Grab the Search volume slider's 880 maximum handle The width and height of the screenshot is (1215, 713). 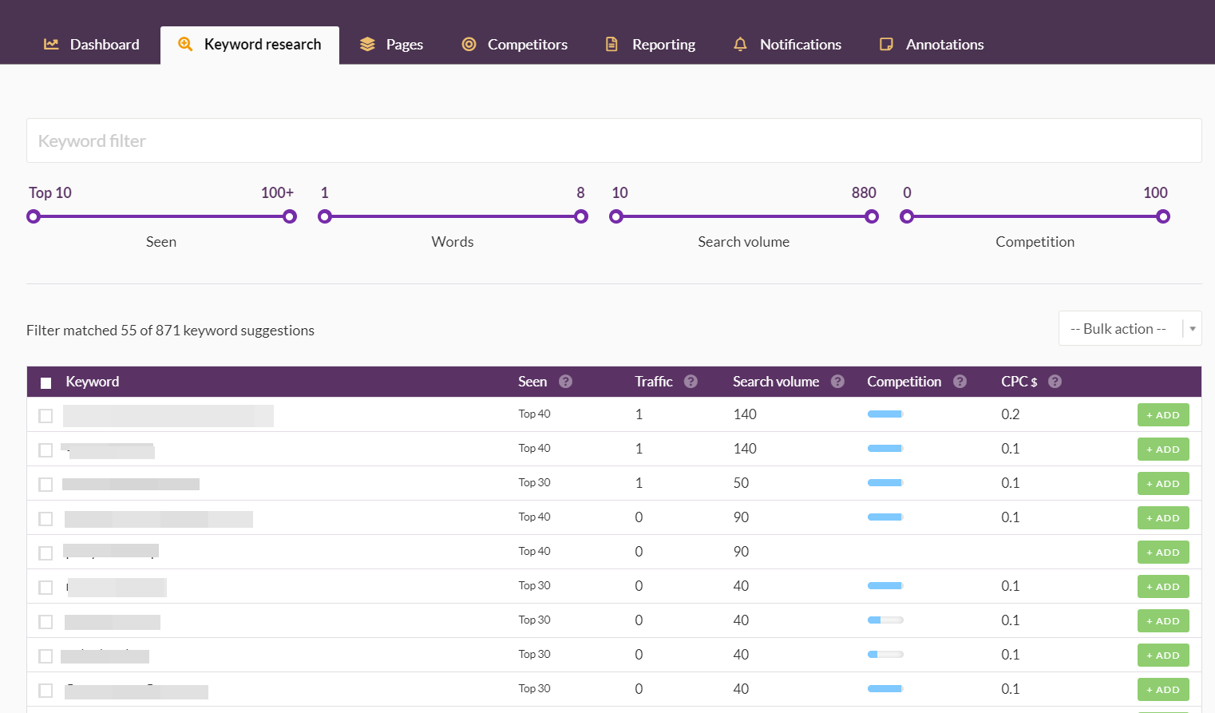click(872, 216)
